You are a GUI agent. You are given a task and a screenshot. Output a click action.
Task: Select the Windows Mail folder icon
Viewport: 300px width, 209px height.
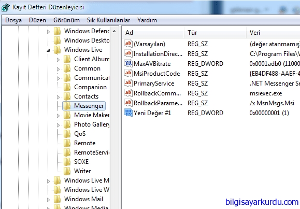pyautogui.click(x=57, y=199)
